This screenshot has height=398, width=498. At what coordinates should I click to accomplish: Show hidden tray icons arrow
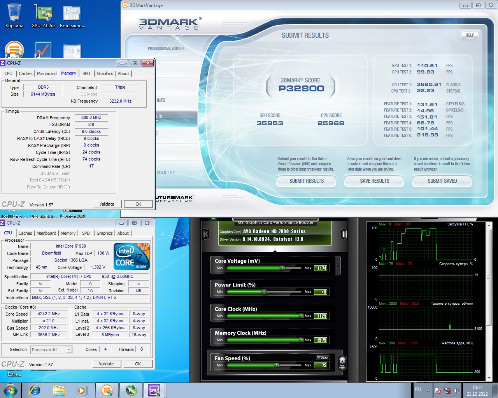point(429,391)
